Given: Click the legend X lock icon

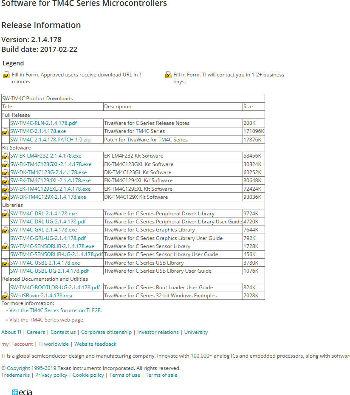Looking at the screenshot, I should [168, 75].
